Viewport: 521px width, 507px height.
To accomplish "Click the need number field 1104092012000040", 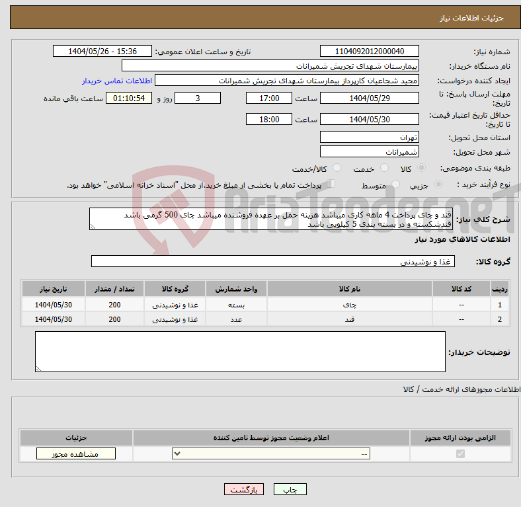I will [x=369, y=51].
